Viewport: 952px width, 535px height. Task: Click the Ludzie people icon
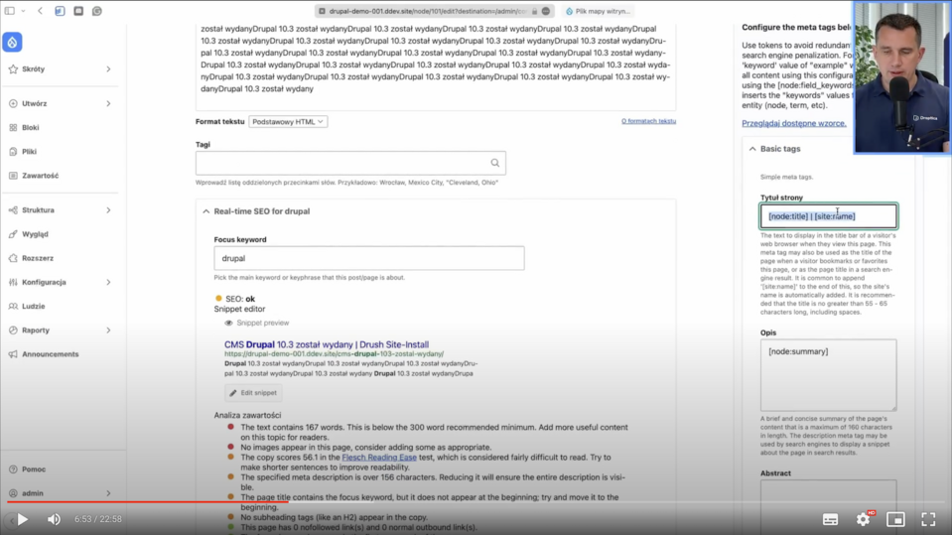(x=13, y=306)
